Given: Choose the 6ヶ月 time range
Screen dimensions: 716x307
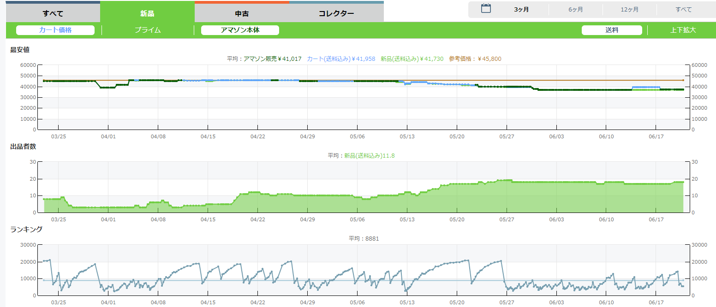Looking at the screenshot, I should pyautogui.click(x=575, y=10).
